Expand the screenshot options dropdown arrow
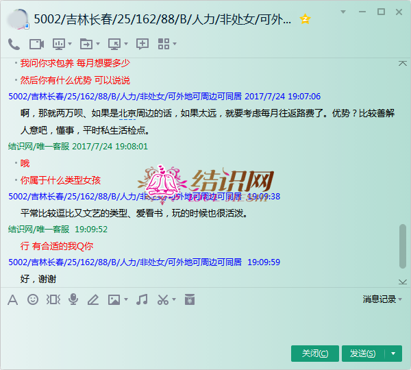 pos(174,299)
